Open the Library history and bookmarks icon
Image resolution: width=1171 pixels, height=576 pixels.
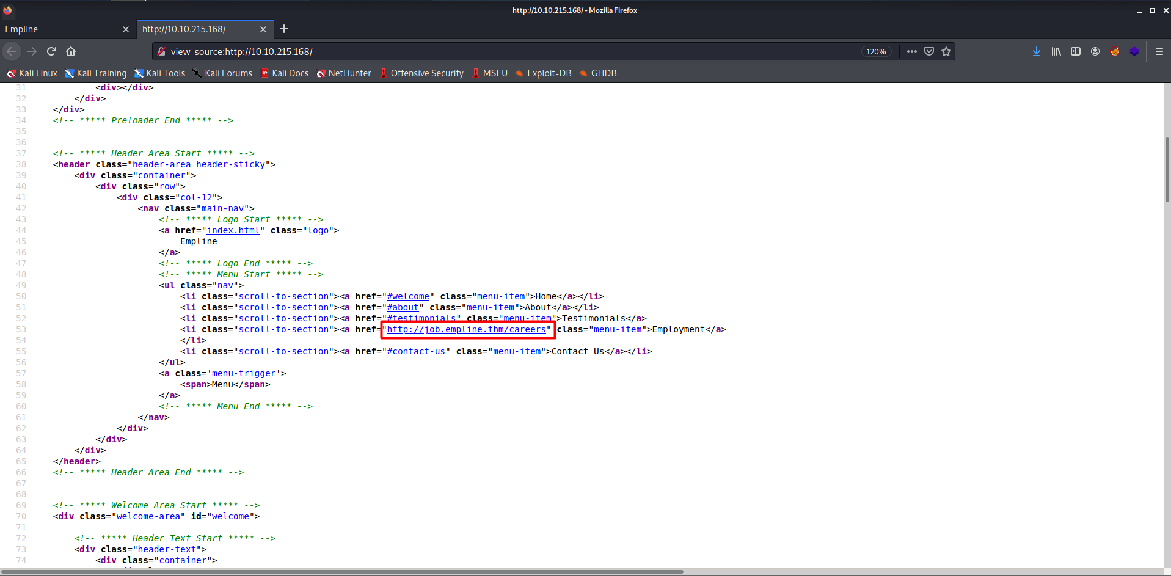tap(1056, 51)
